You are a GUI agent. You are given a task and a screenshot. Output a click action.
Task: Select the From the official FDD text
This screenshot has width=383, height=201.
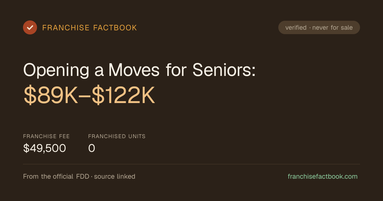pyautogui.click(x=57, y=176)
